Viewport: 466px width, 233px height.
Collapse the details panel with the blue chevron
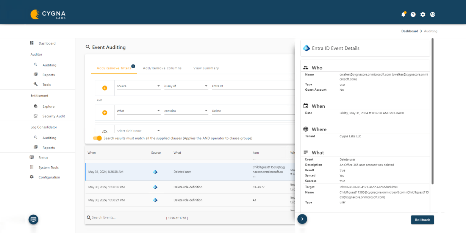coord(302,219)
